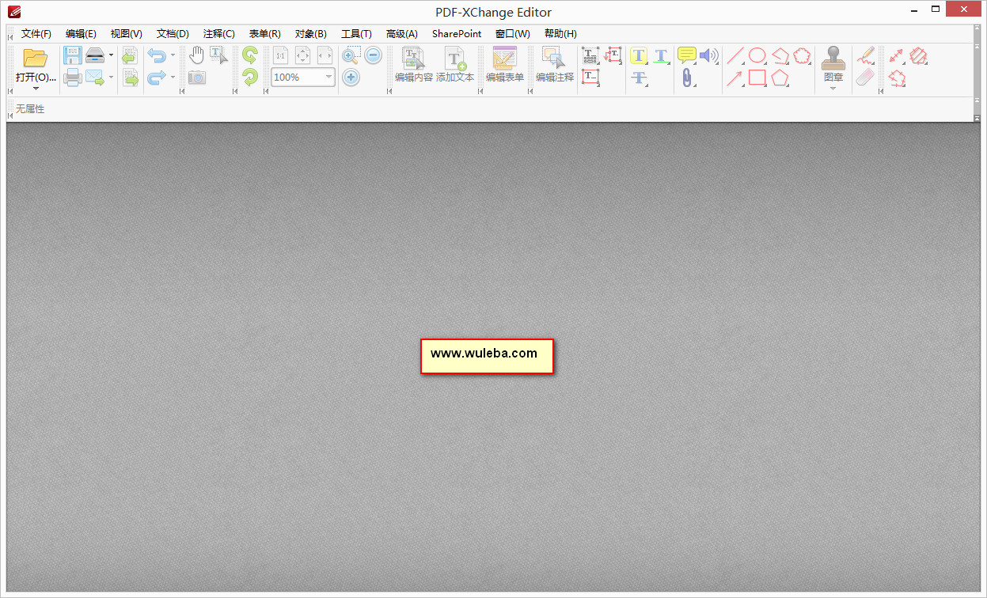
Task: Select the File Attachment paperclip tool
Action: [x=686, y=78]
